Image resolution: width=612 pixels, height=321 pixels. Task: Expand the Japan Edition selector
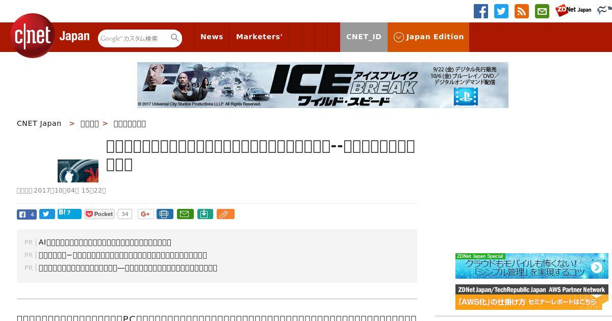coord(428,37)
